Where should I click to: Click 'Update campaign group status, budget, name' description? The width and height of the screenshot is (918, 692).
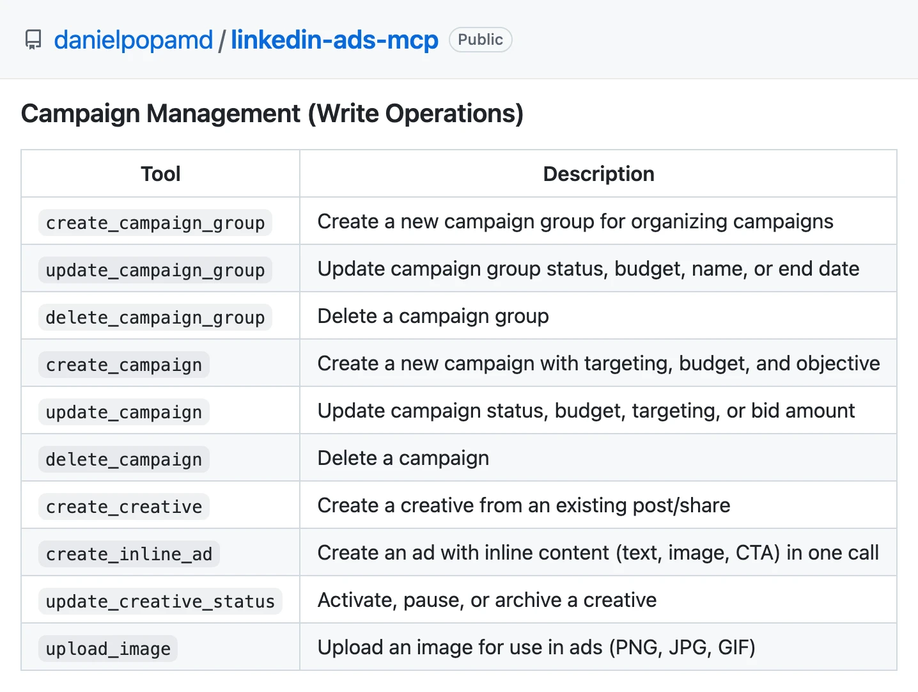point(588,269)
